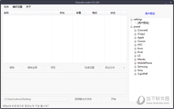Image resolution: width=174 pixels, height=109 pixels.
Task: Open the 偏好设置 menu
Action: click(x=17, y=7)
